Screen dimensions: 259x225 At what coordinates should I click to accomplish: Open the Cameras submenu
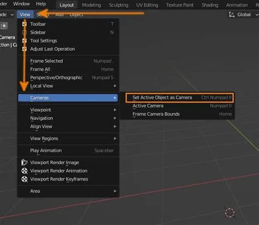pyautogui.click(x=68, y=98)
